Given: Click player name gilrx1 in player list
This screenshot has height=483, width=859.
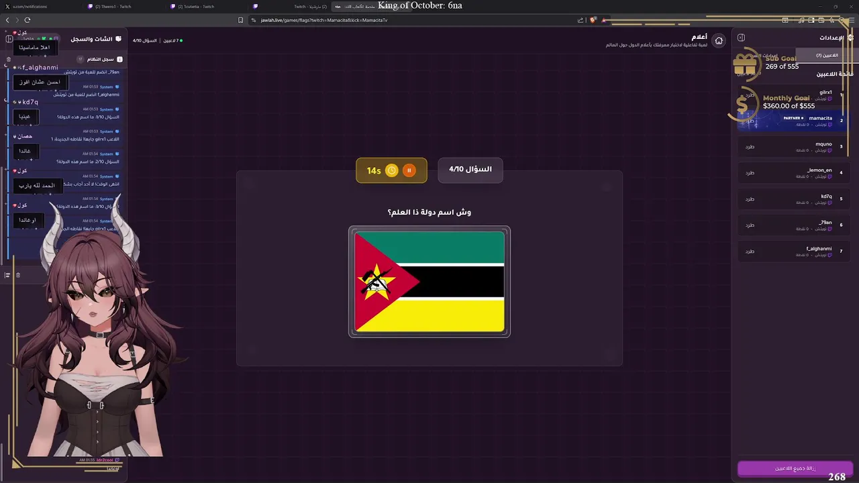Looking at the screenshot, I should tap(825, 93).
